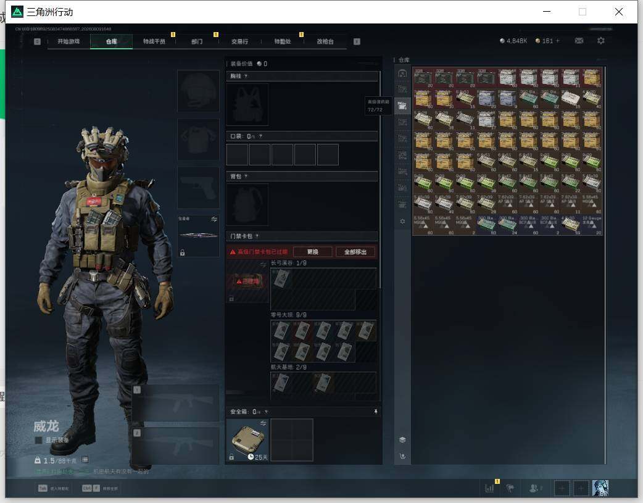Select primary weapon slot 2
This screenshot has height=503, width=643.
[x=175, y=446]
